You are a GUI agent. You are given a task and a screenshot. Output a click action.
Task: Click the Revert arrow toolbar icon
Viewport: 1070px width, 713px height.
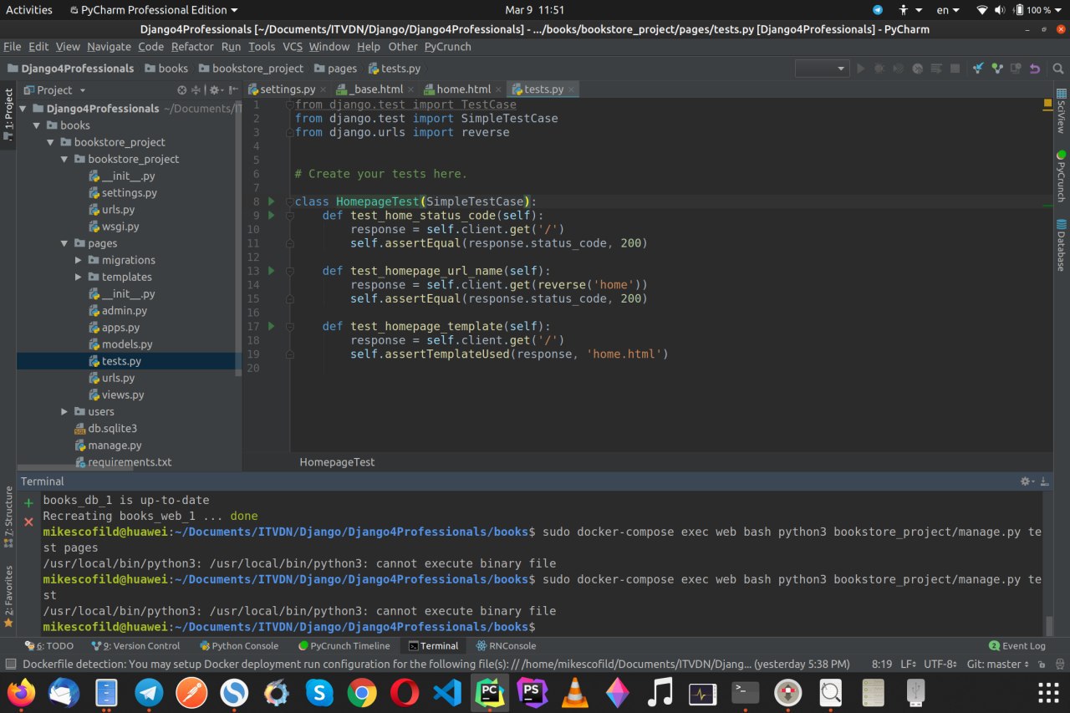point(1035,69)
